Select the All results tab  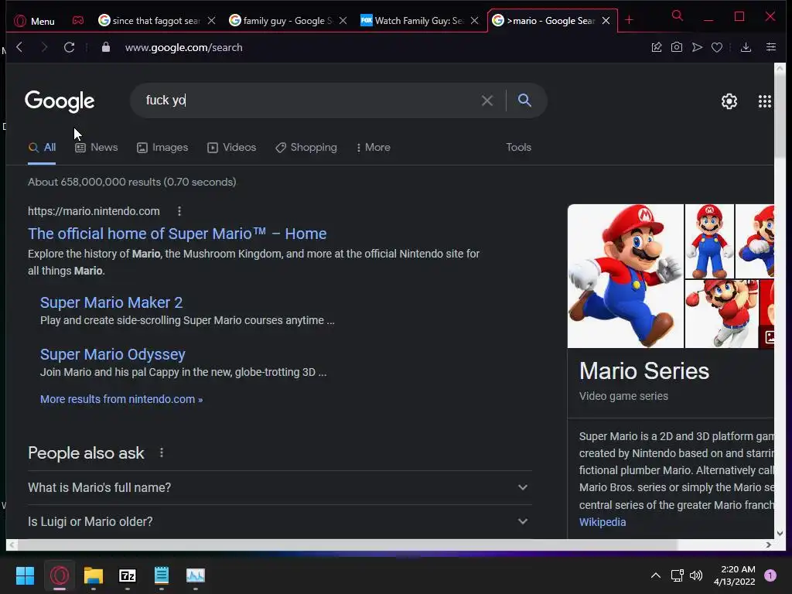42,148
